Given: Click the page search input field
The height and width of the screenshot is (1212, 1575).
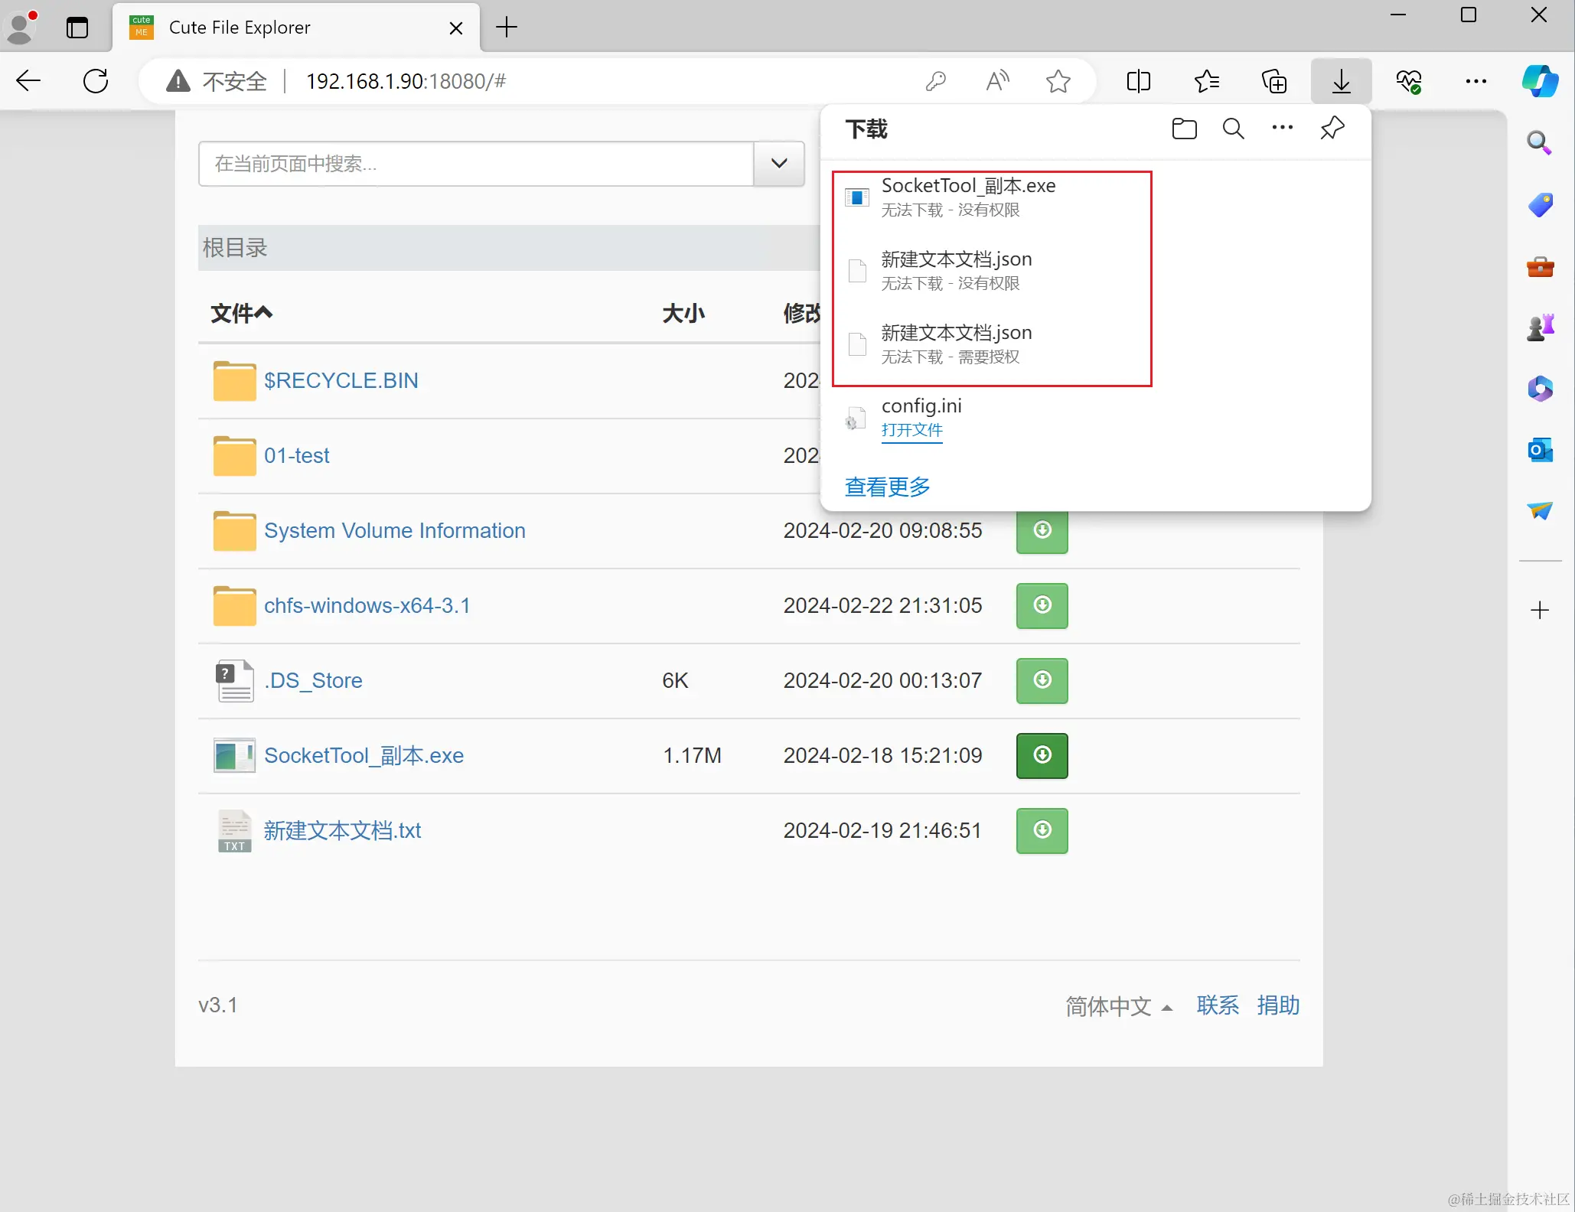Looking at the screenshot, I should pyautogui.click(x=475, y=164).
